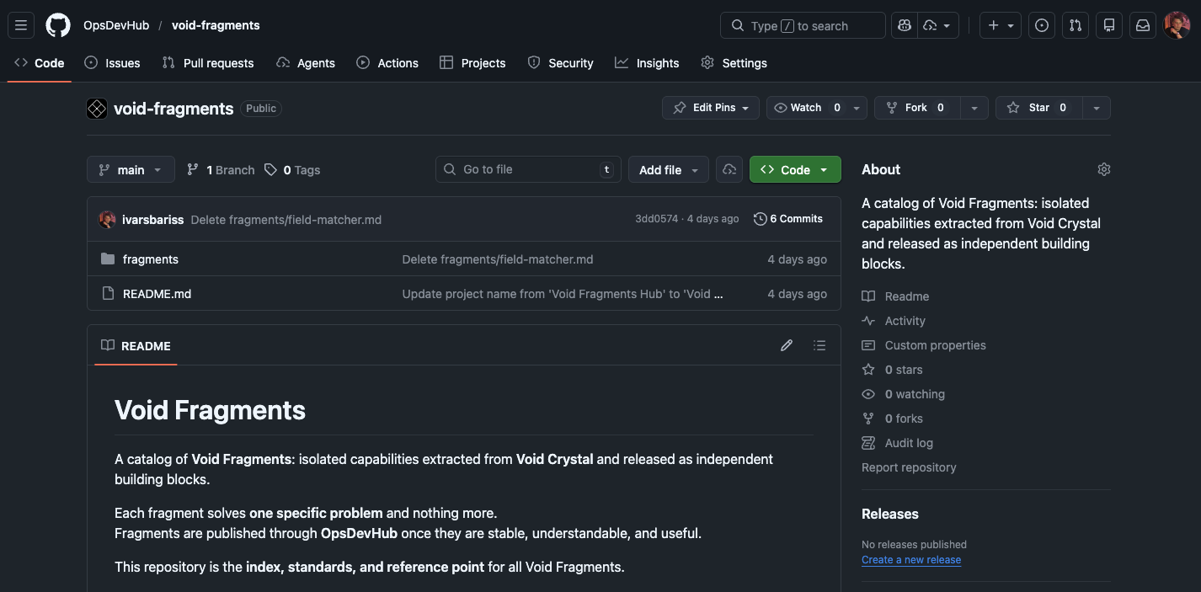Viewport: 1201px width, 592px height.
Task: Open Watch notification options dropdown arrow
Action: pos(857,108)
